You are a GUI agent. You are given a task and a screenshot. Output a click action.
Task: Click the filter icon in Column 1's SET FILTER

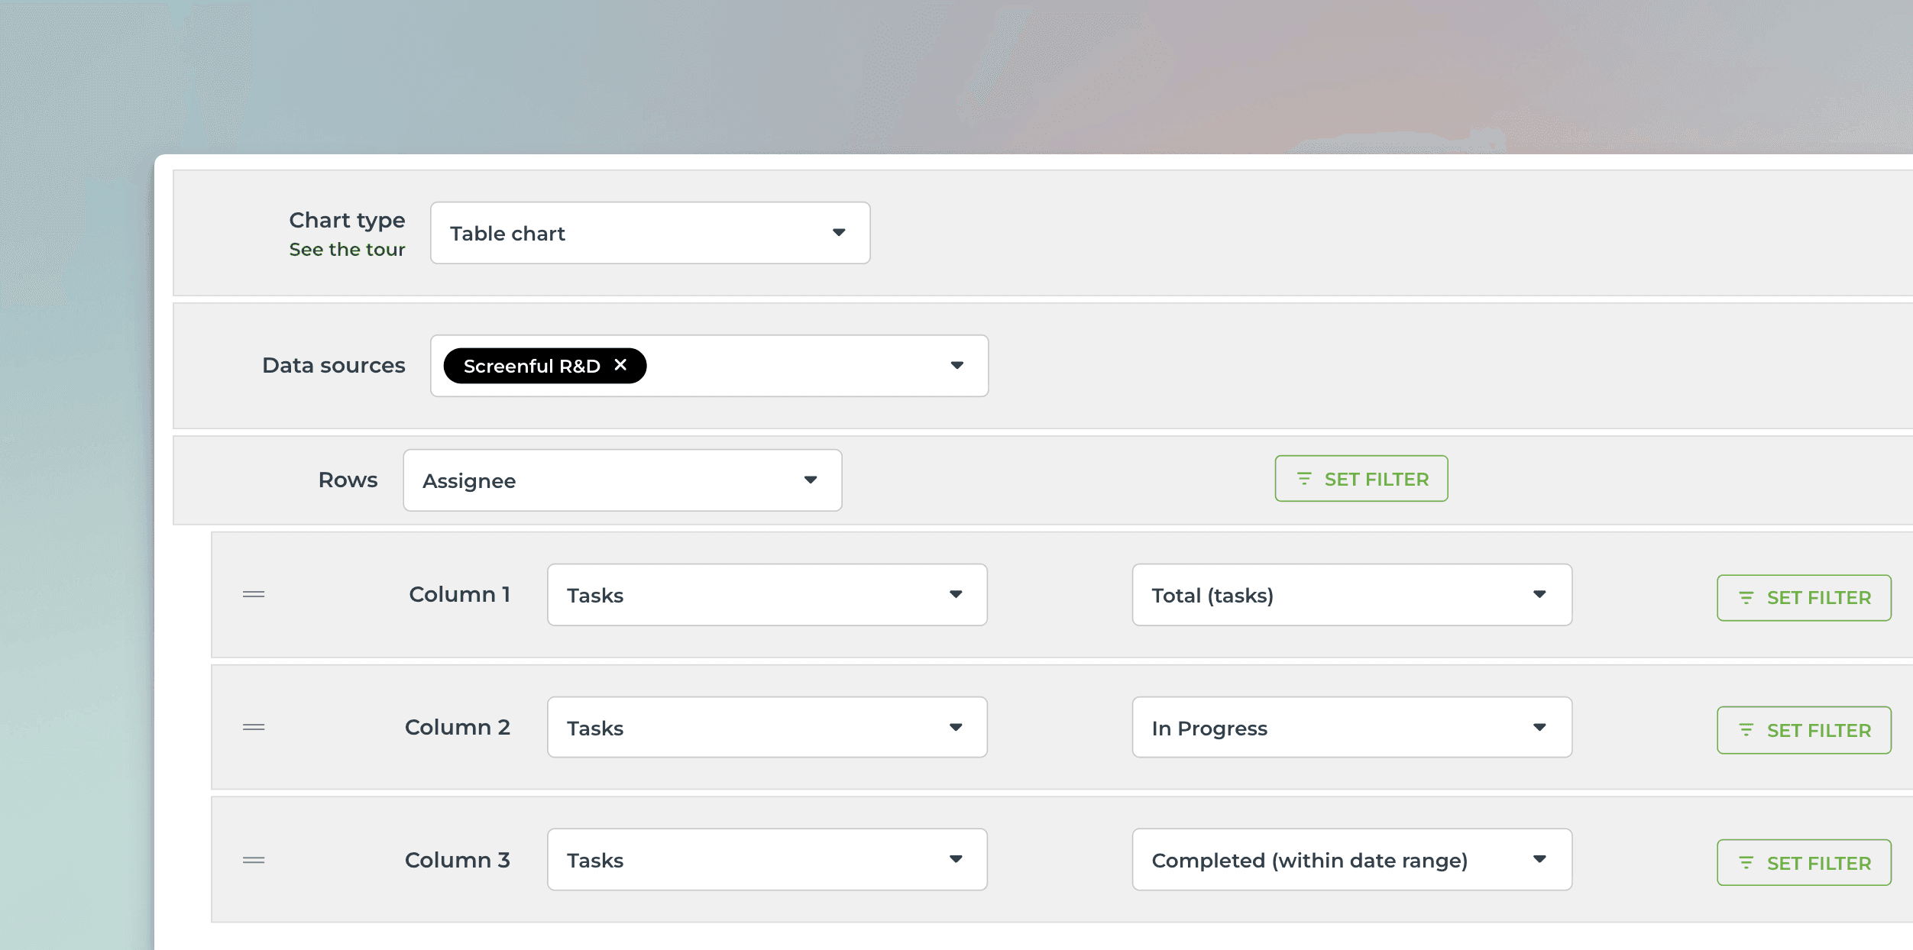1747,597
